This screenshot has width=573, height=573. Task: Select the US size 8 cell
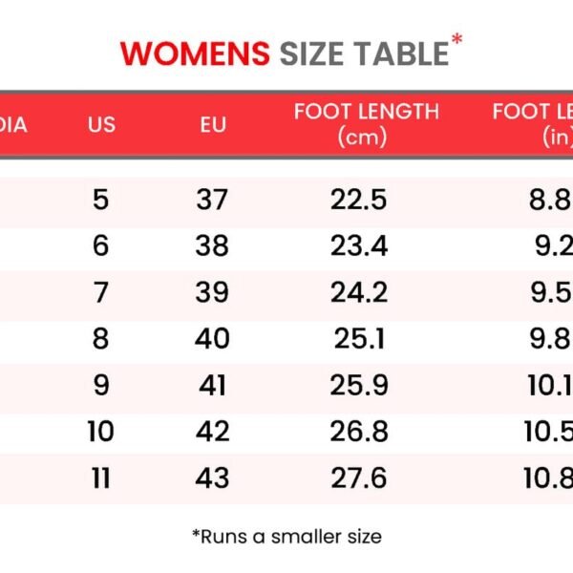(101, 338)
